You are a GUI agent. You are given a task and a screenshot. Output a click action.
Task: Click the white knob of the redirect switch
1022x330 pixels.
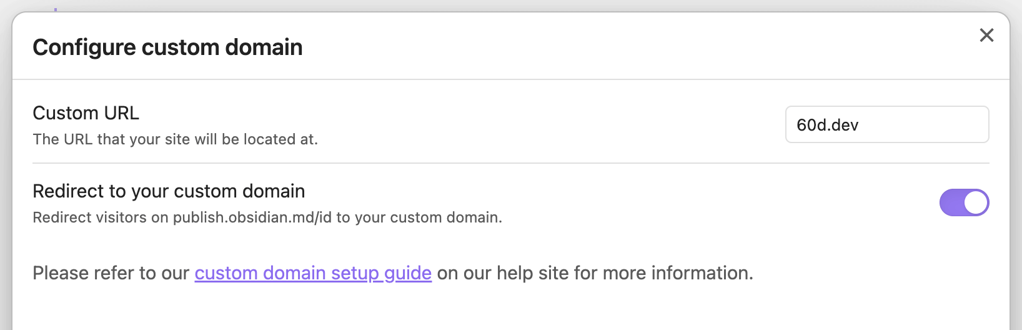click(x=976, y=202)
